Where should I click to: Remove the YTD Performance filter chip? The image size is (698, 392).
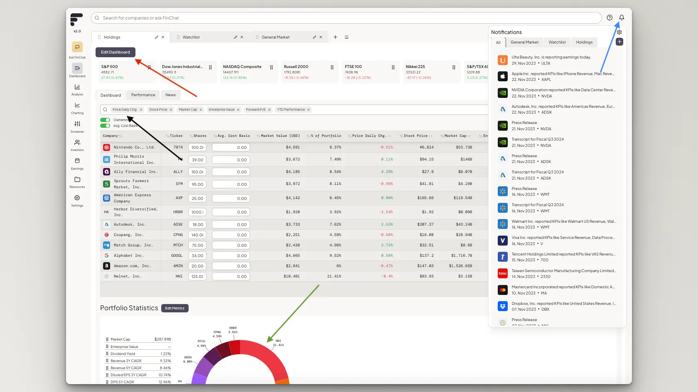[309, 110]
